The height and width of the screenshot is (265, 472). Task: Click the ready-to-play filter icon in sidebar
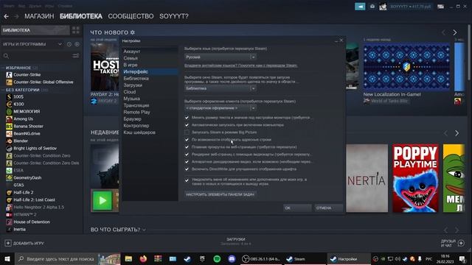point(77,44)
